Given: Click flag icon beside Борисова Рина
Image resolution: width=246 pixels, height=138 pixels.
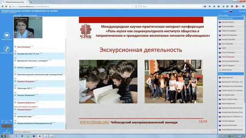Looking at the screenshot, I should [x=220, y=77].
